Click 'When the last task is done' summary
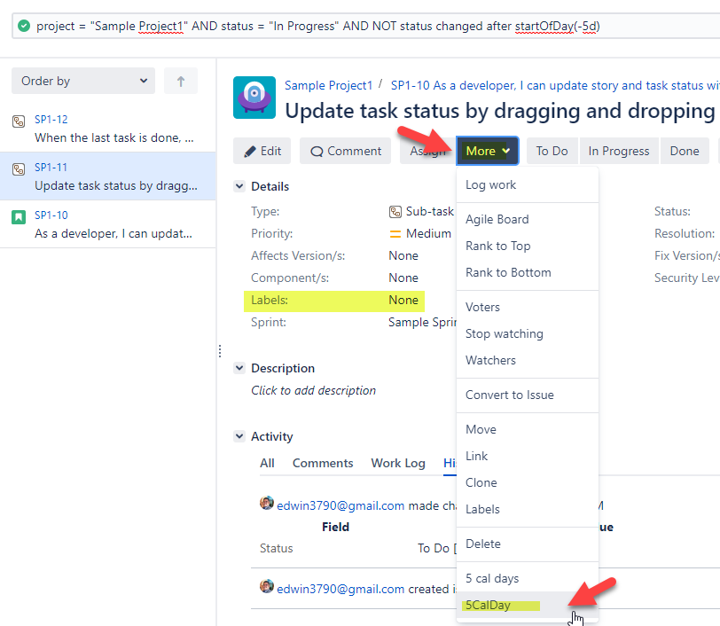720x626 pixels. [x=114, y=137]
